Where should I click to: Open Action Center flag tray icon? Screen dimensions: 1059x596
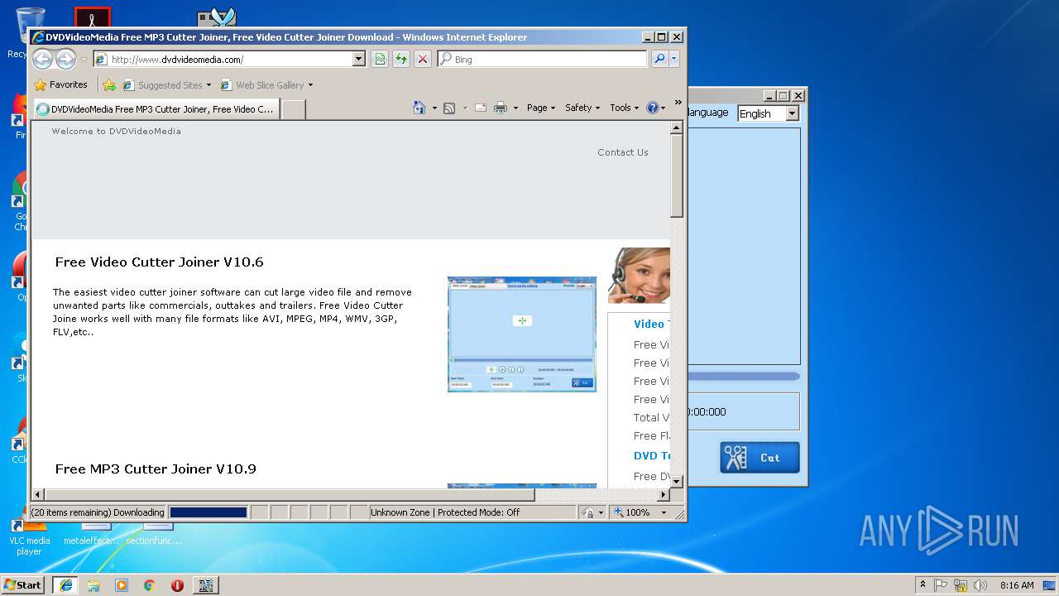pos(941,585)
